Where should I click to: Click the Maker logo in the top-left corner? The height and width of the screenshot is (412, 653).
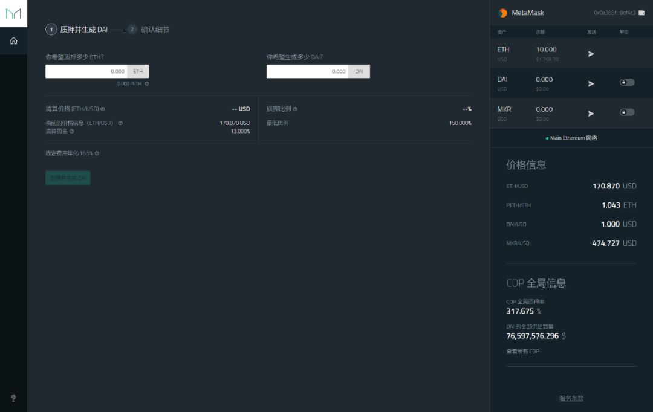pyautogui.click(x=13, y=13)
